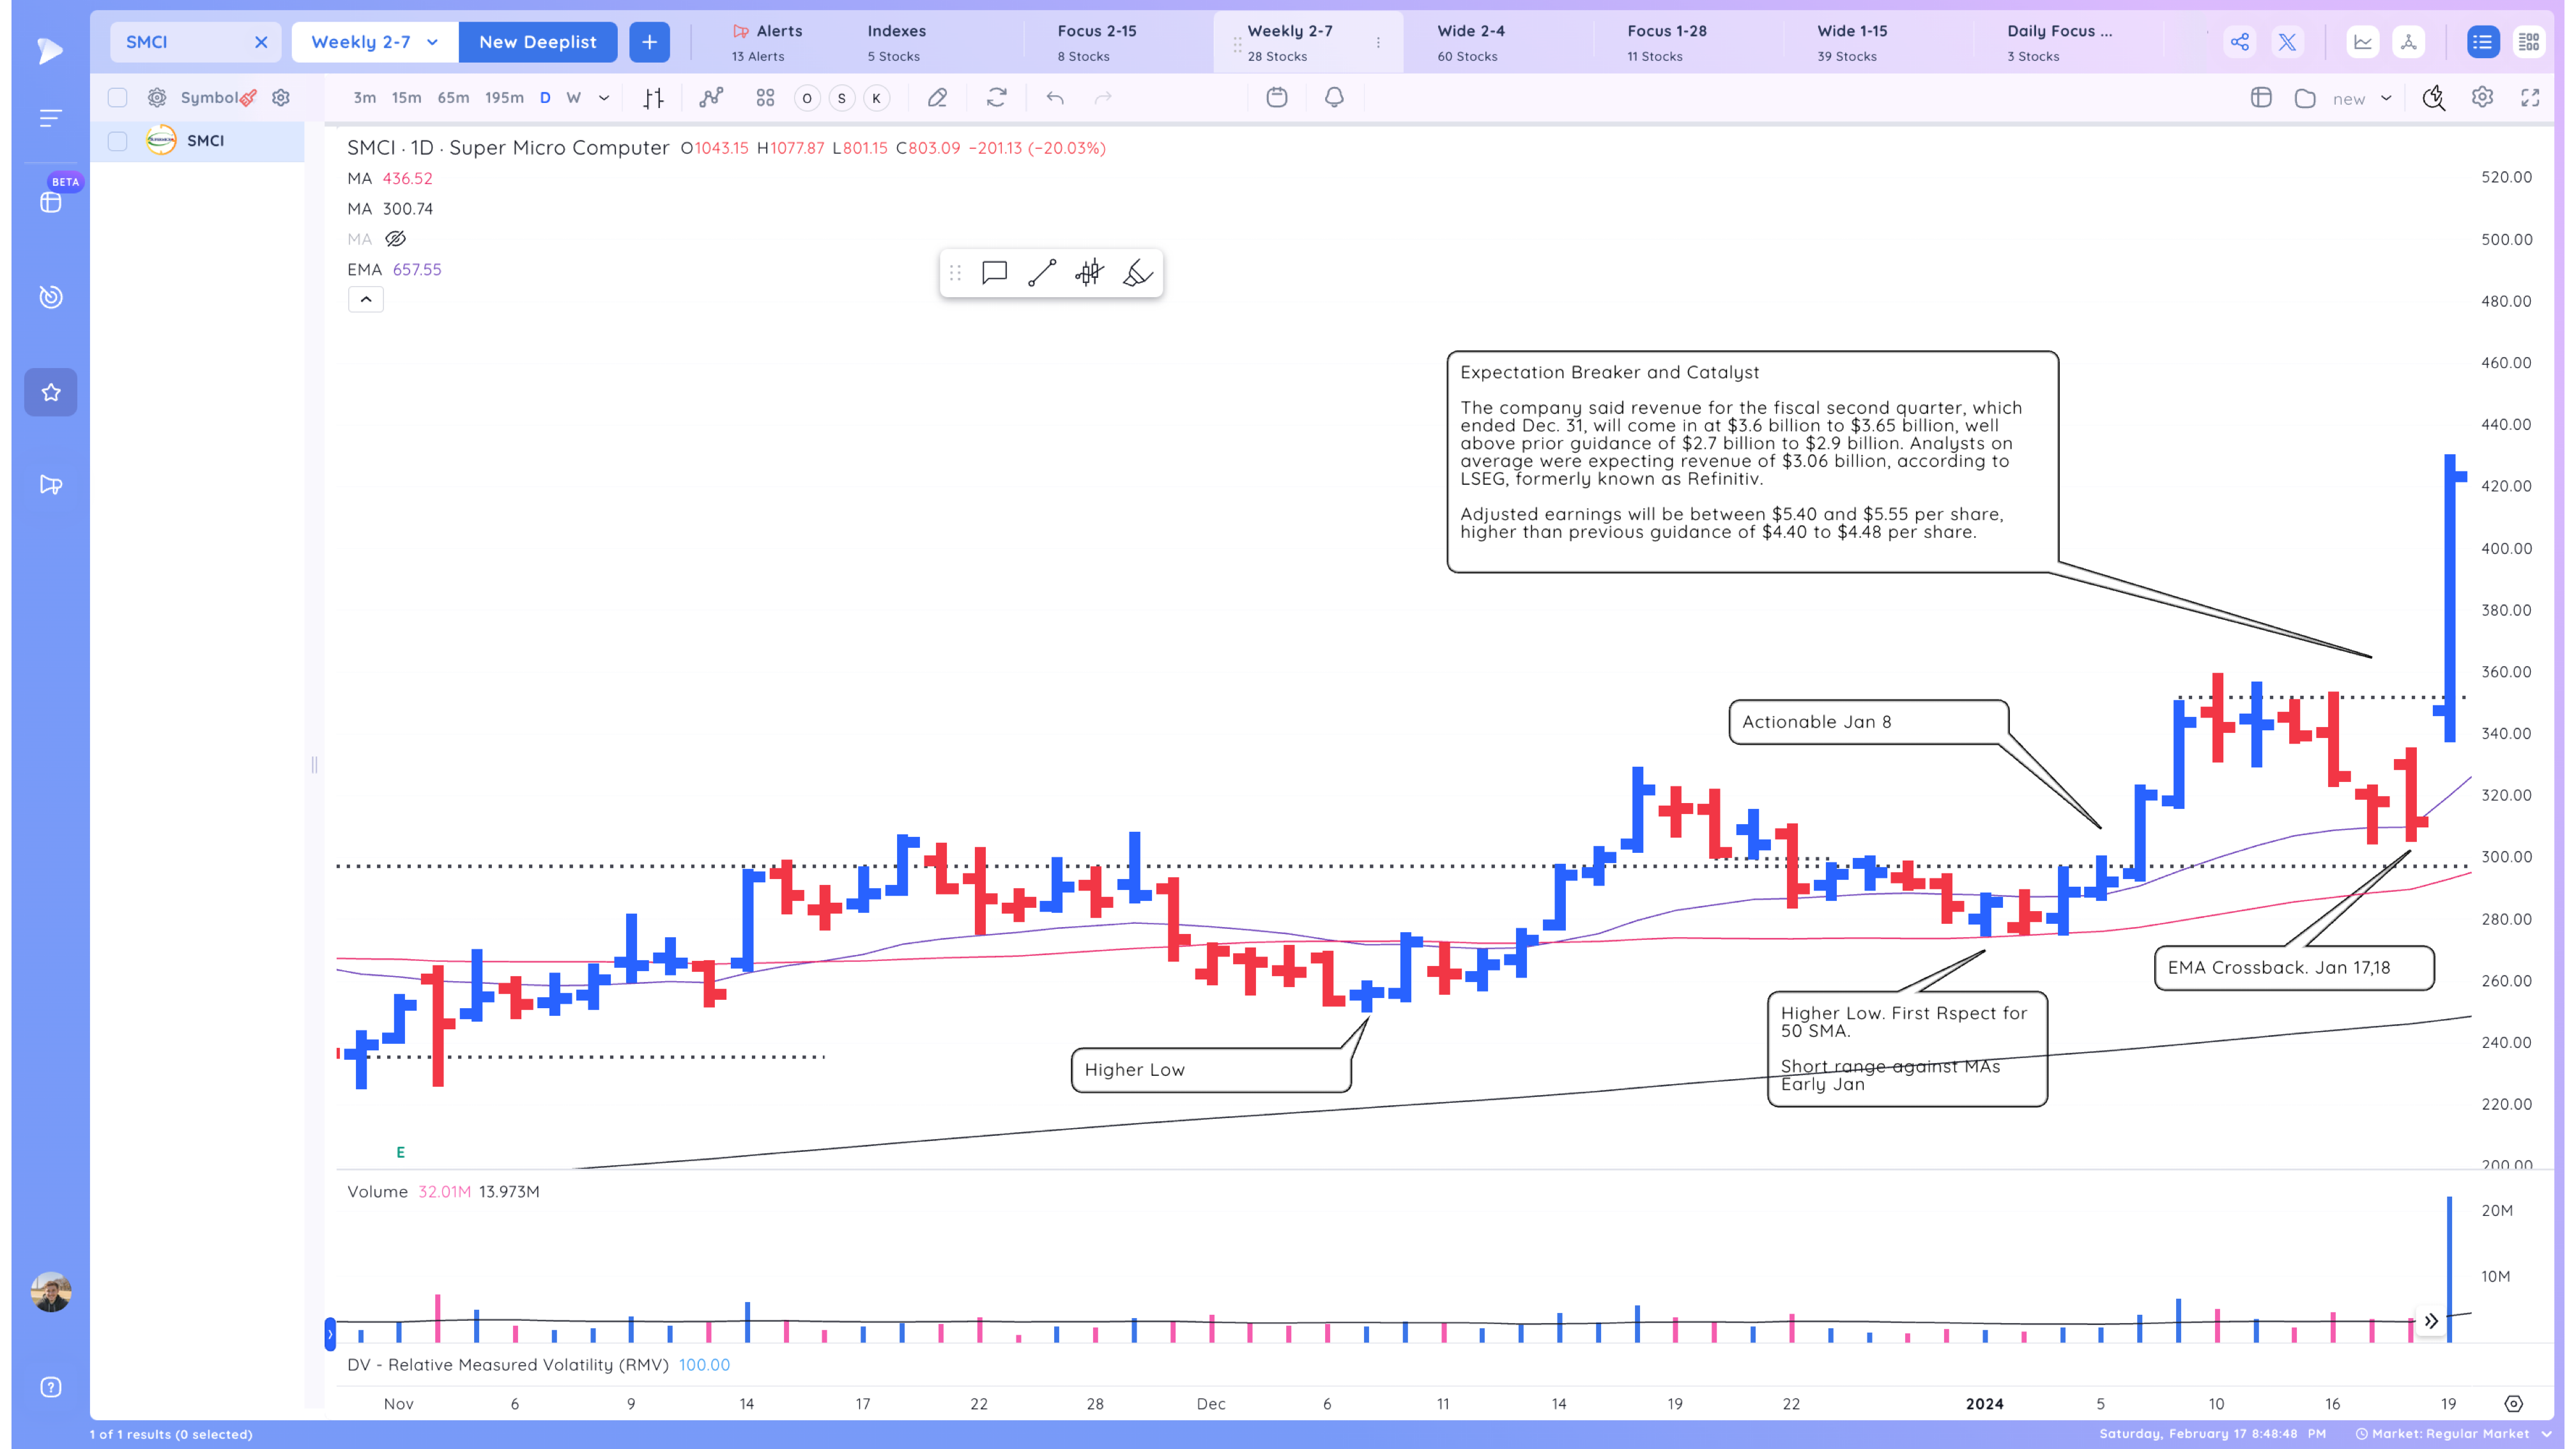Switch to the Daily Focus tab
2576x1449 pixels.
click(x=2060, y=42)
